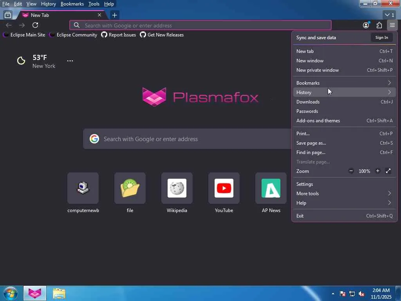Open Help in menu bar
Image resolution: width=401 pixels, height=301 pixels.
[109, 4]
